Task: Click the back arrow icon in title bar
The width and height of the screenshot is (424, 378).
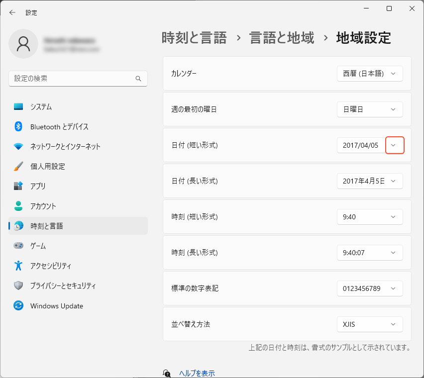Action: 12,12
